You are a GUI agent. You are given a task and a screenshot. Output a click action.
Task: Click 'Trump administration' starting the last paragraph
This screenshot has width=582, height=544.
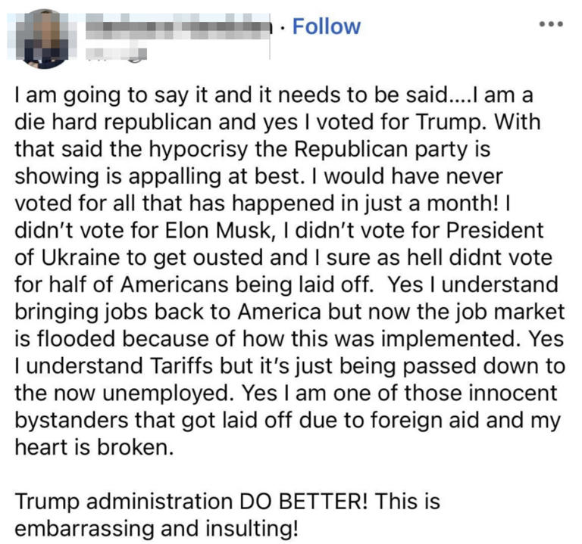tap(124, 502)
